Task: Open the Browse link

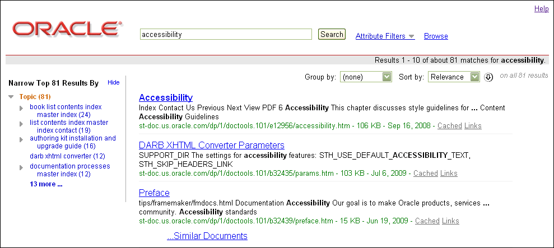Action: tap(436, 36)
